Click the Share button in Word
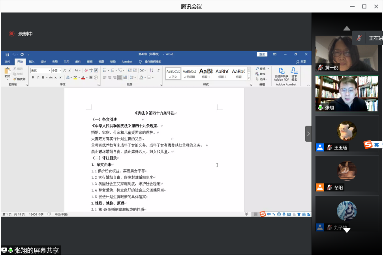The height and width of the screenshot is (256, 383). pyautogui.click(x=301, y=62)
